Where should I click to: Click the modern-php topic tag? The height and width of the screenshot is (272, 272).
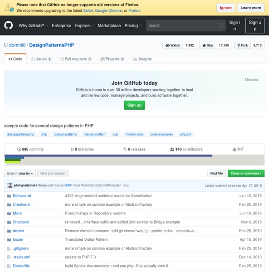[135, 135]
